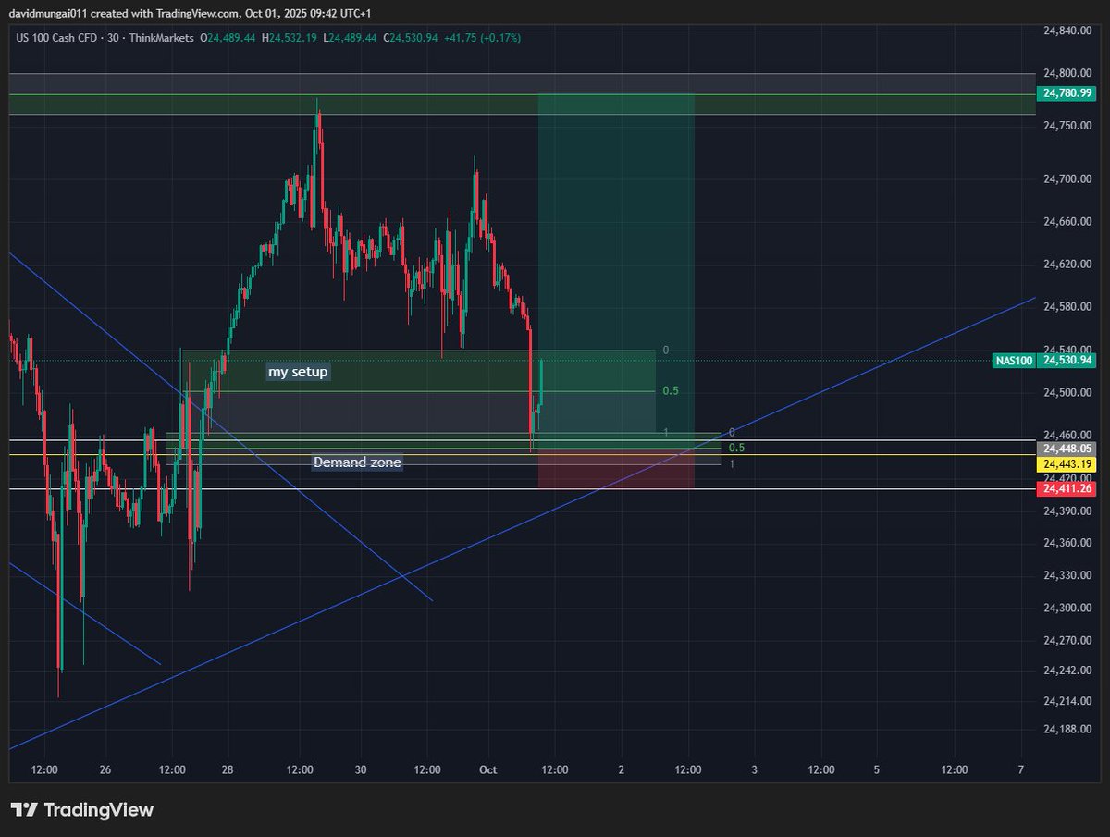Click date 5 on the time axis
The height and width of the screenshot is (837, 1110).
876,769
